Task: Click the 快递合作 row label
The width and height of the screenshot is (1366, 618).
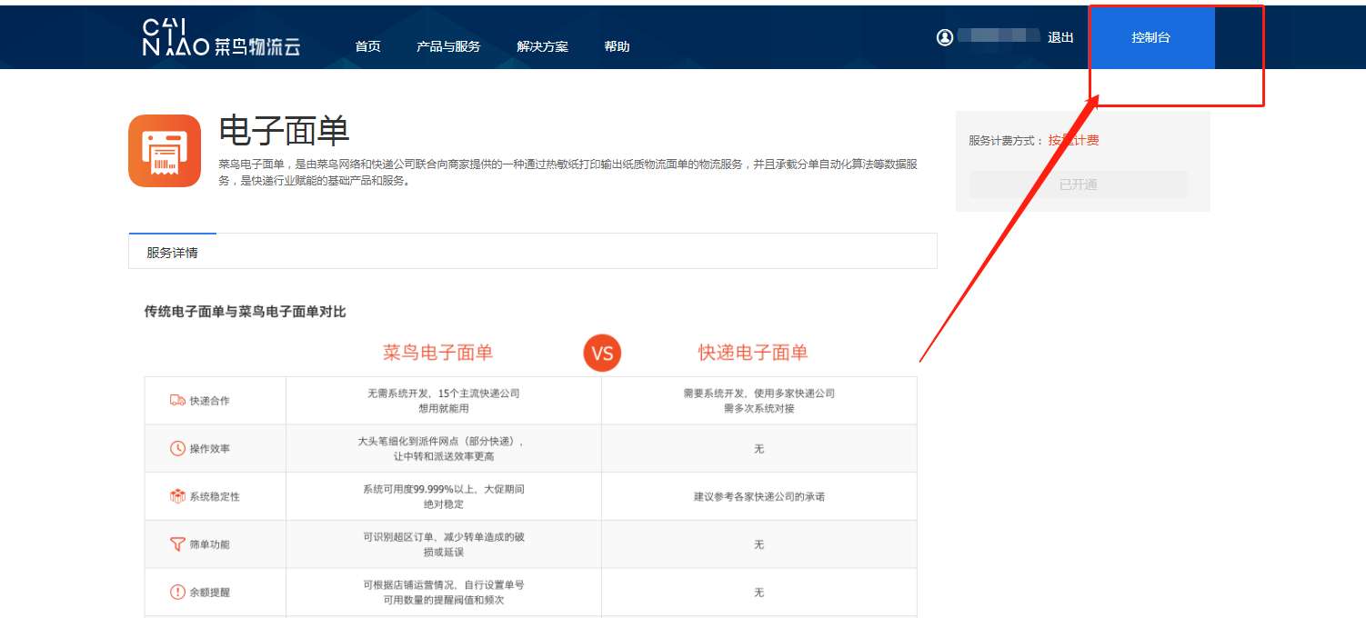Action: coord(209,401)
